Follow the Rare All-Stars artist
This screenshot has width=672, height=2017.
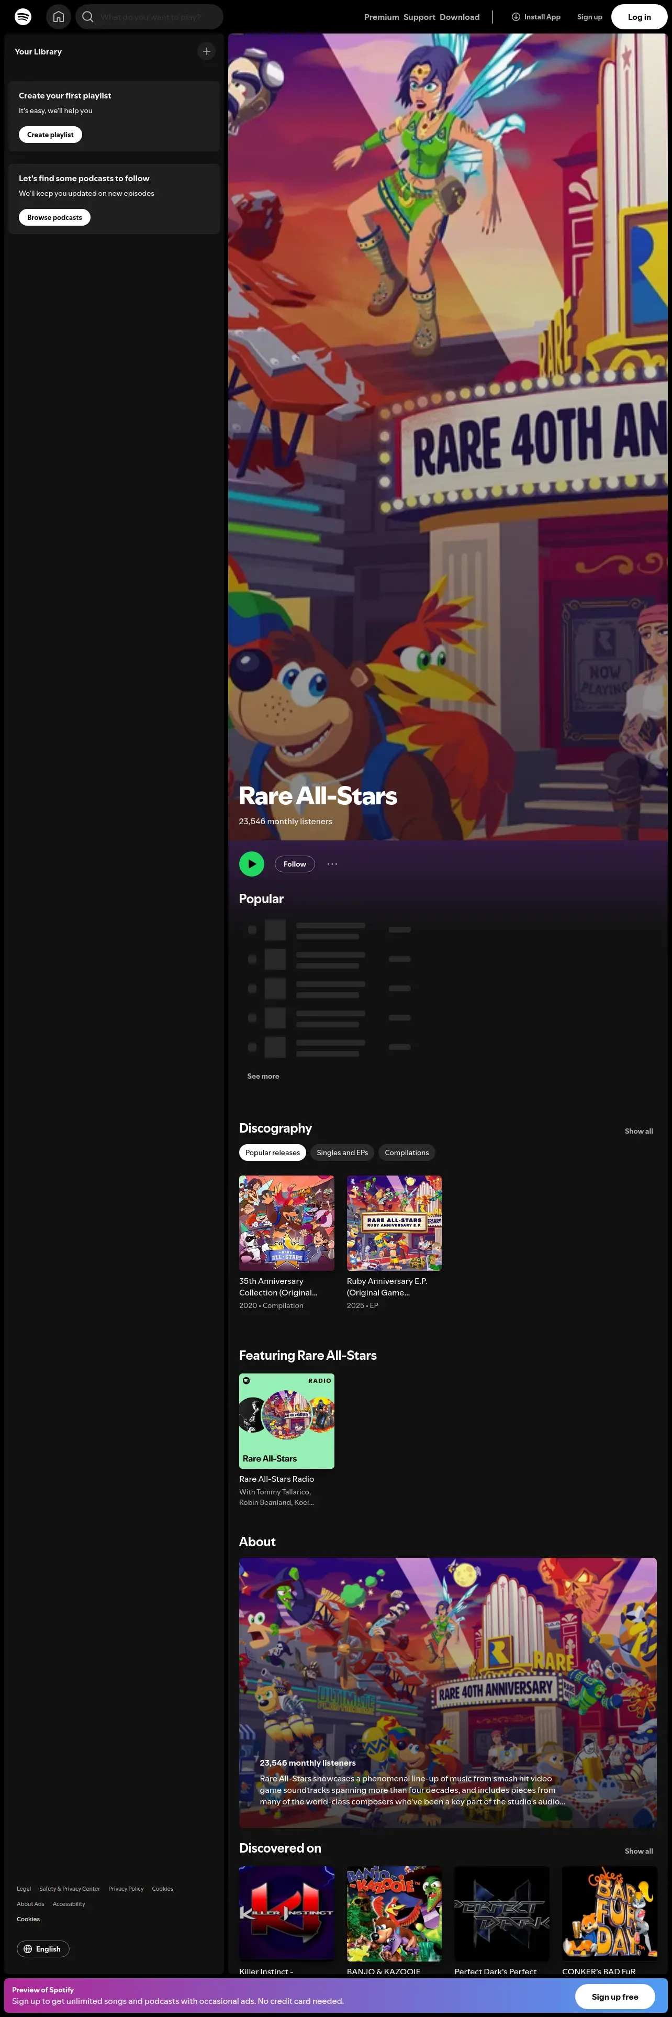click(x=295, y=863)
